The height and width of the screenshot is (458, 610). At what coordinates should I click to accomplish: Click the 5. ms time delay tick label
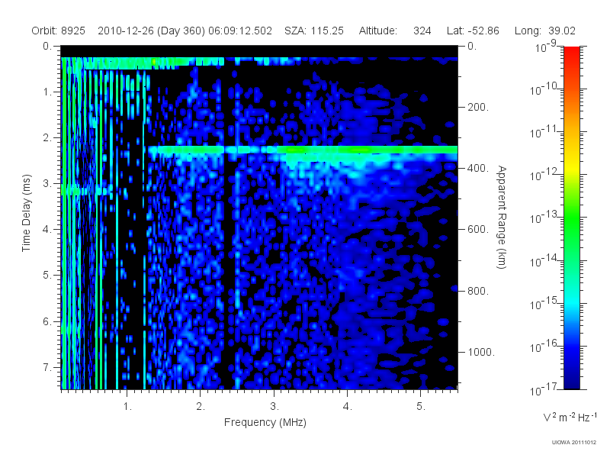pyautogui.click(x=47, y=275)
